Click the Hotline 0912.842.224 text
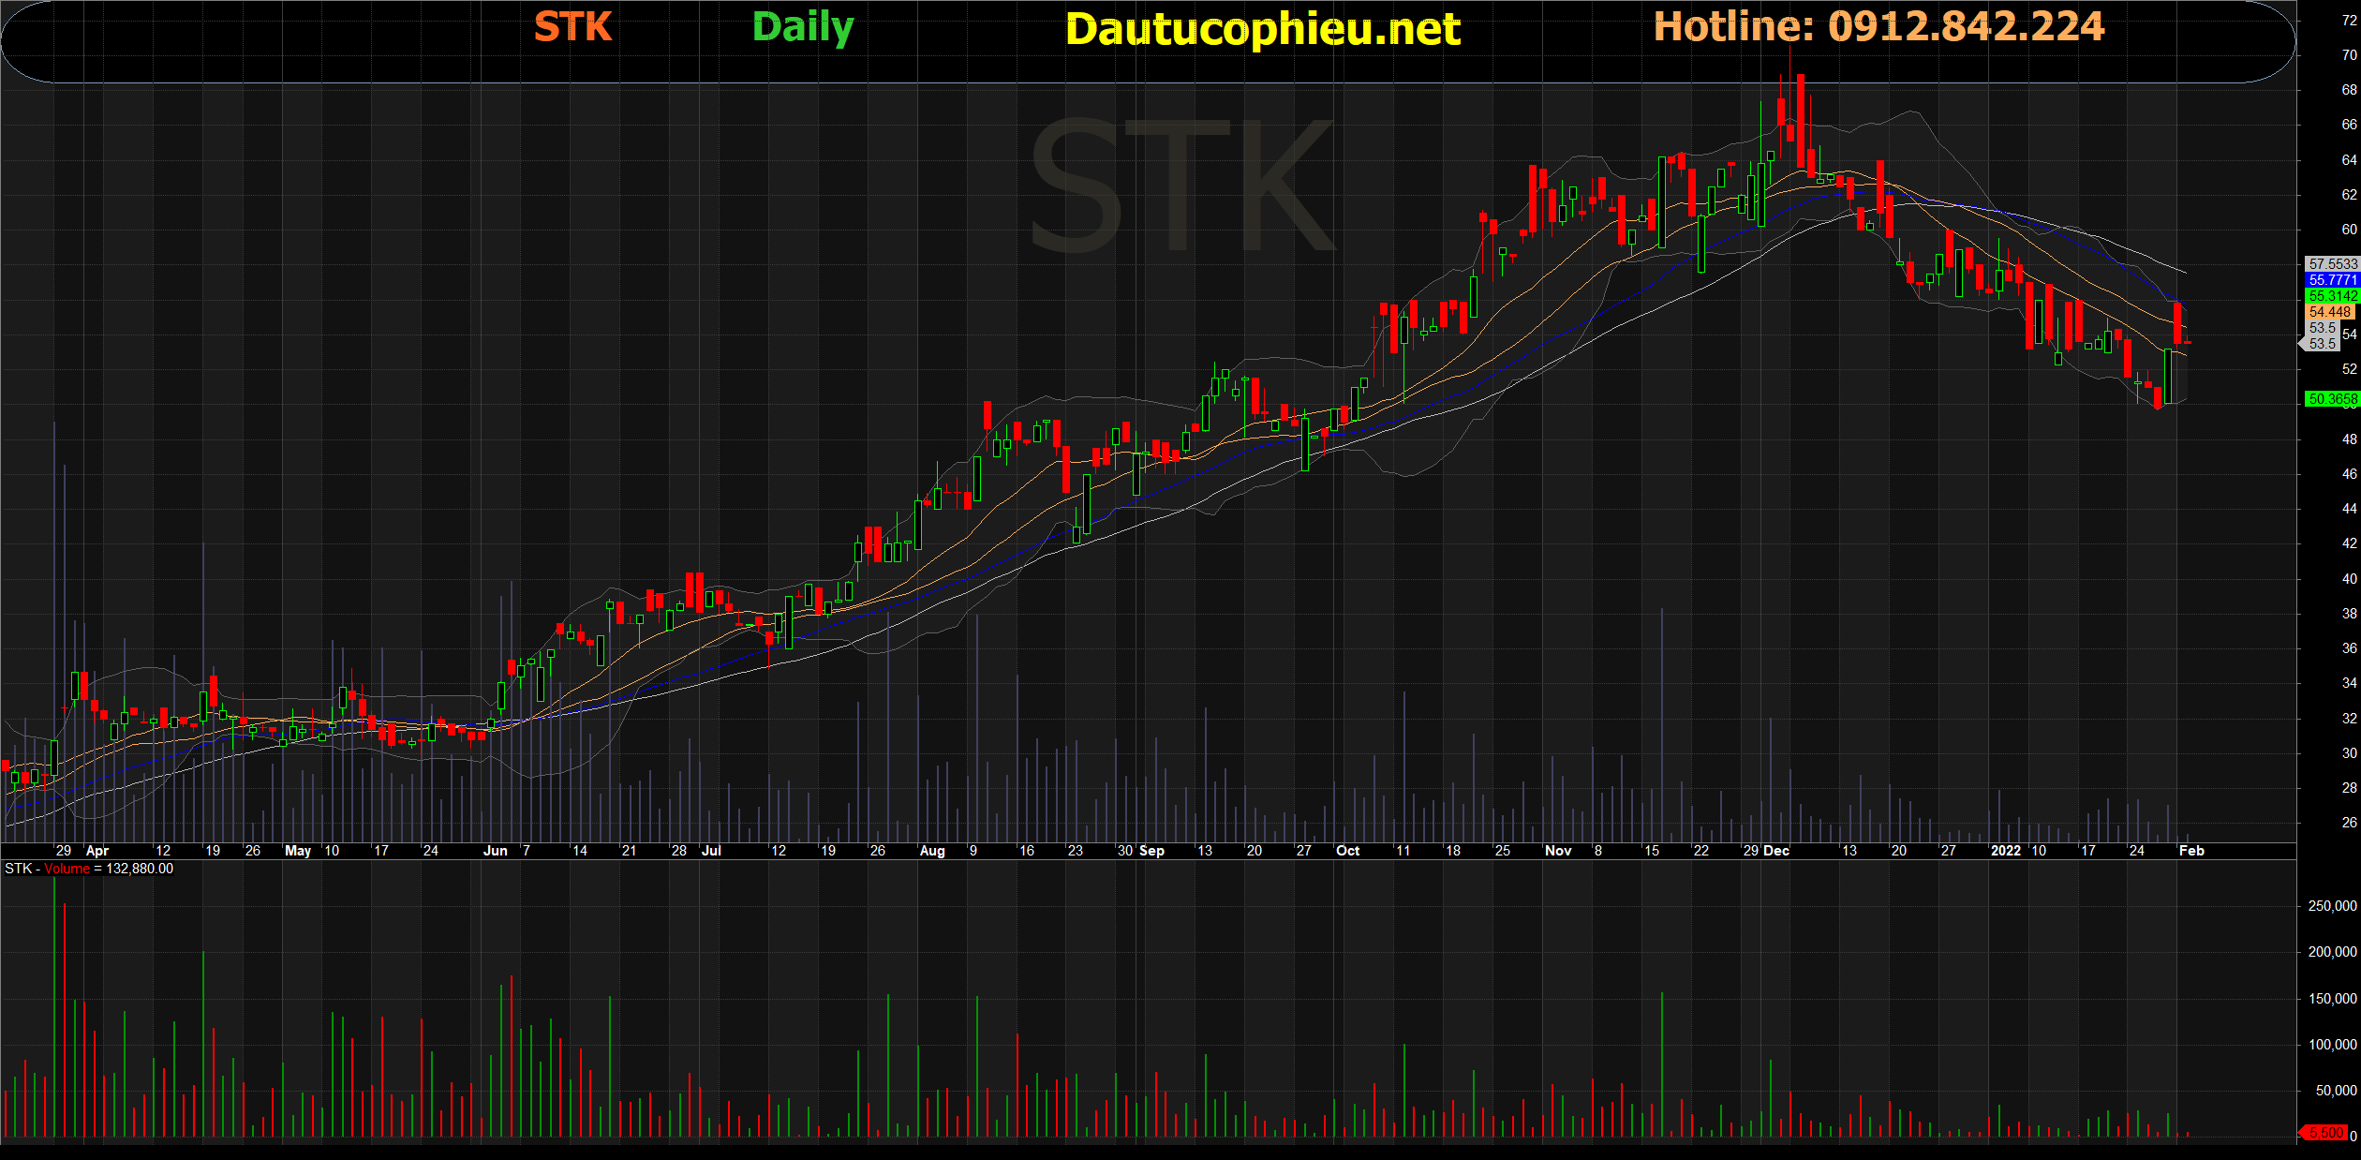 pyautogui.click(x=1878, y=26)
